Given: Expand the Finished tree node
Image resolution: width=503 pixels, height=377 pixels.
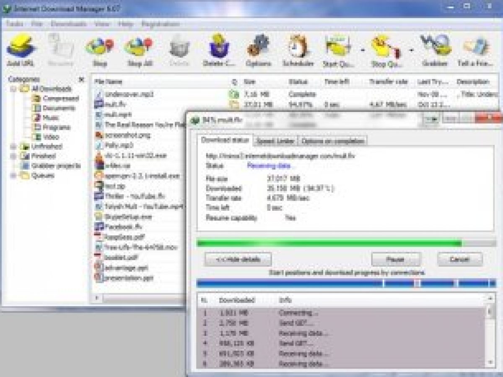Looking at the screenshot, I should tap(13, 156).
